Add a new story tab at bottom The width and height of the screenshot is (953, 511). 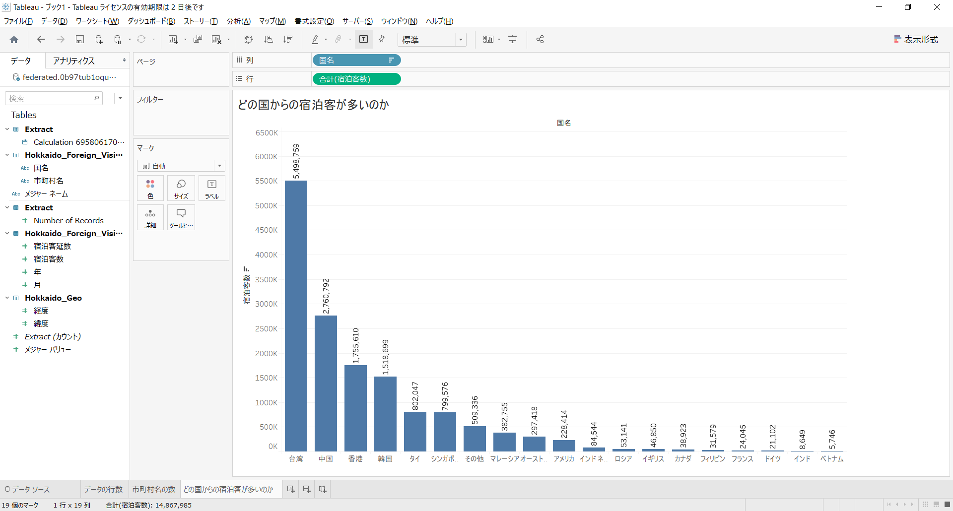tap(323, 490)
